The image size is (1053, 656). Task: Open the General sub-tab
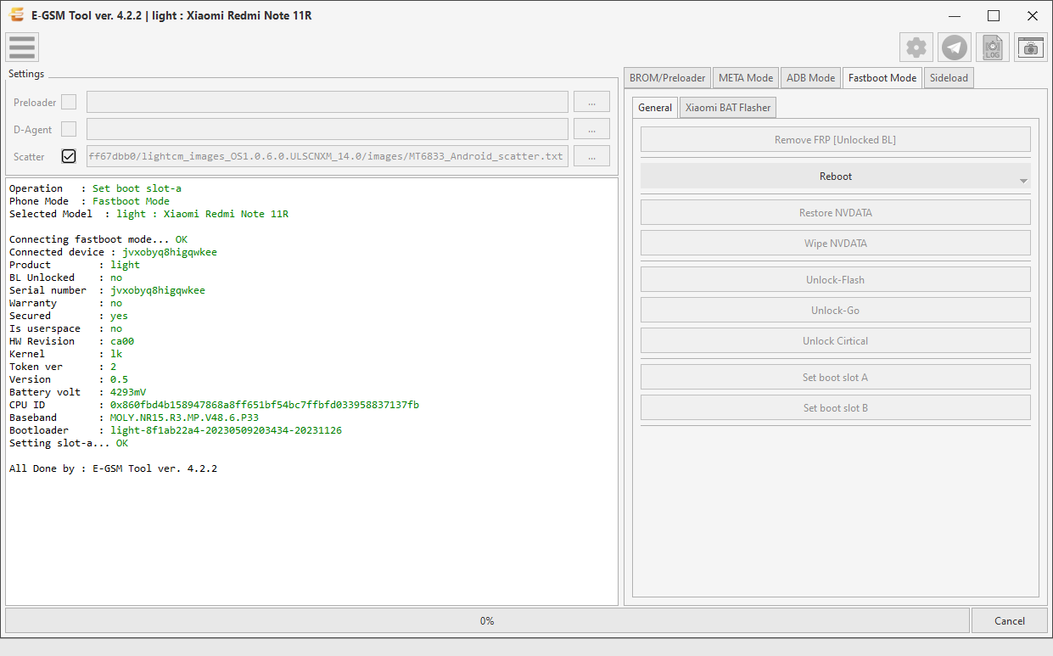coord(655,107)
